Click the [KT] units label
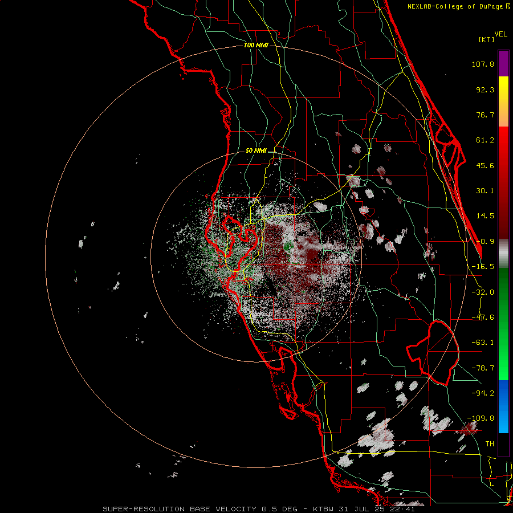513x513 pixels. tap(486, 39)
